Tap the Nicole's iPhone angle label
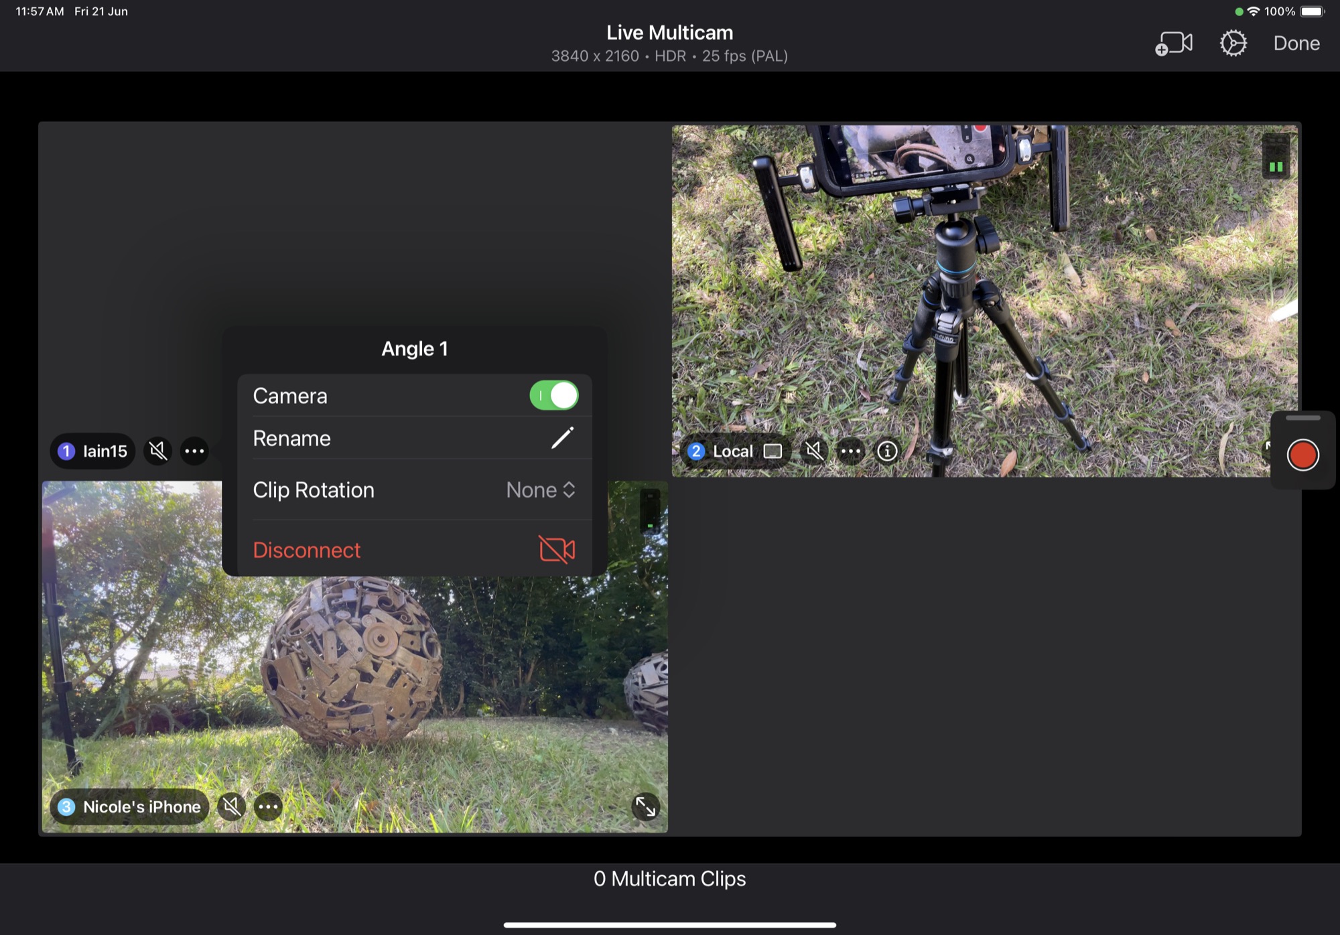This screenshot has height=935, width=1340. pyautogui.click(x=129, y=807)
